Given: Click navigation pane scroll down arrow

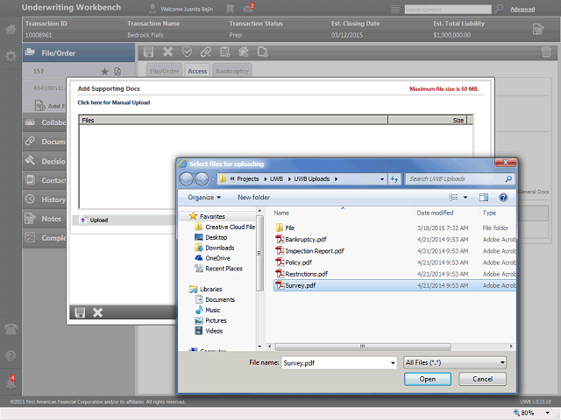Looking at the screenshot, I should pos(259,346).
